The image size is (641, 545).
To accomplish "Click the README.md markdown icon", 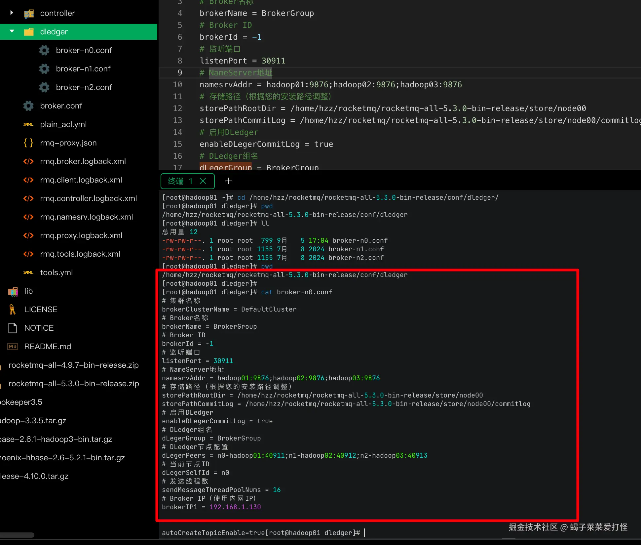I will (x=13, y=347).
